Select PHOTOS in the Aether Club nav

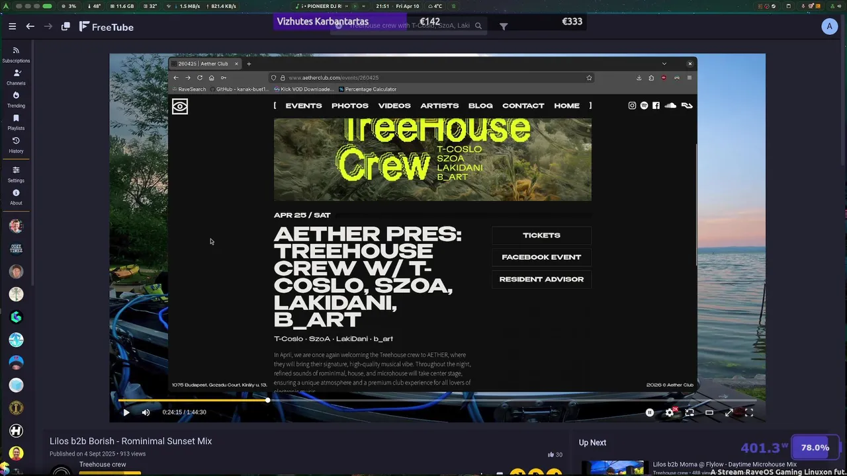point(350,106)
